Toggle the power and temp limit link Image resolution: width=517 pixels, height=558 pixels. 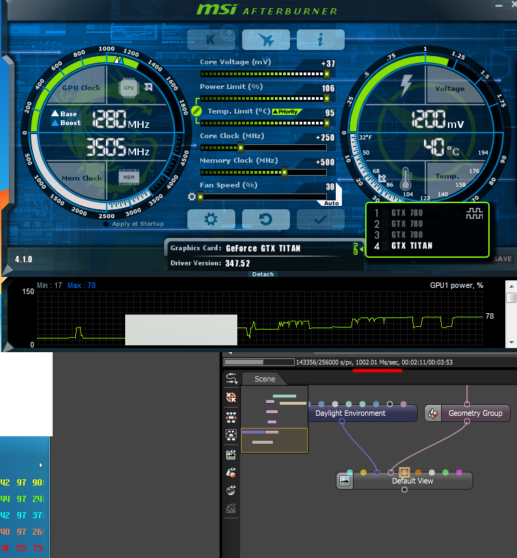click(x=196, y=111)
